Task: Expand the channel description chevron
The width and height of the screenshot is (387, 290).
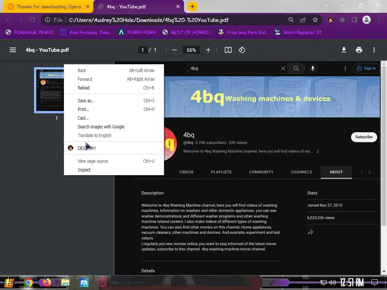Action: 317,151
